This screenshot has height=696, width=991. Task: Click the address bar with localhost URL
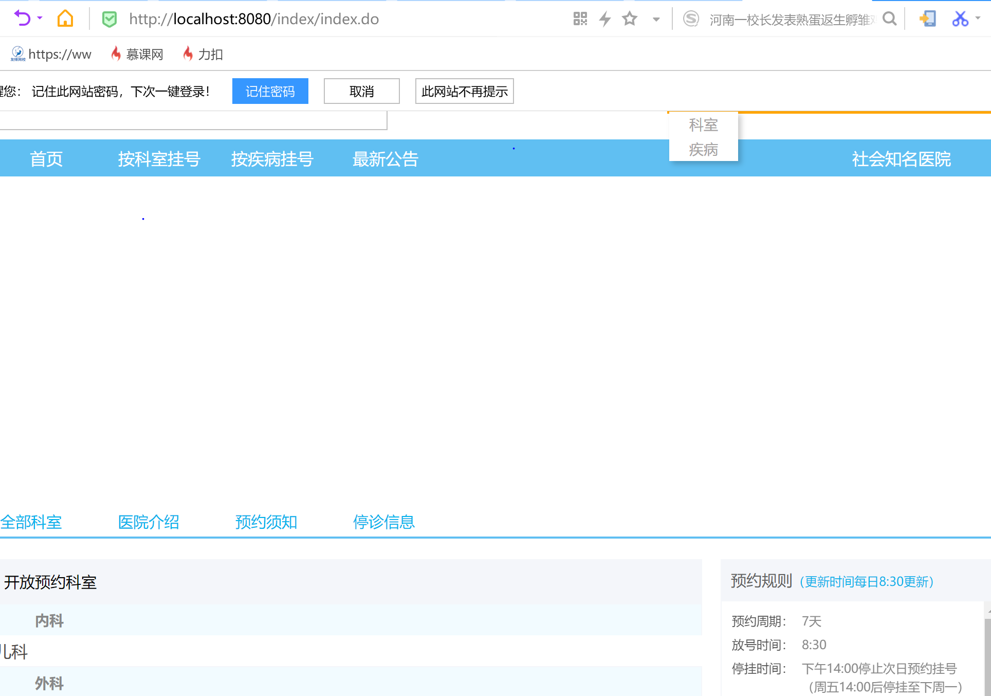(254, 19)
